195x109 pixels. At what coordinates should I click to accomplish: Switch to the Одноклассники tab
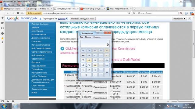click(x=13, y=9)
